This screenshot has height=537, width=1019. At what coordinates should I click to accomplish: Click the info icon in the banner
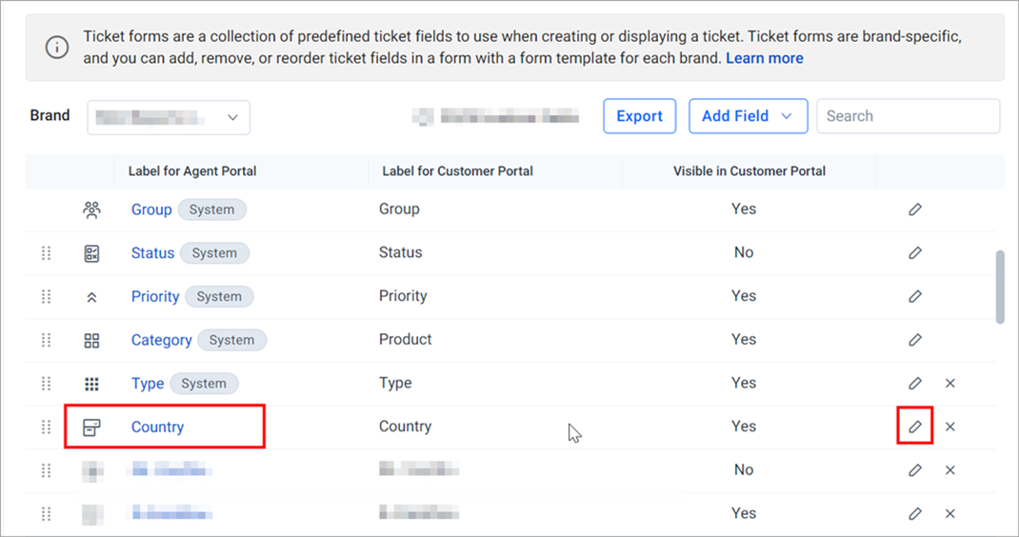coord(57,48)
